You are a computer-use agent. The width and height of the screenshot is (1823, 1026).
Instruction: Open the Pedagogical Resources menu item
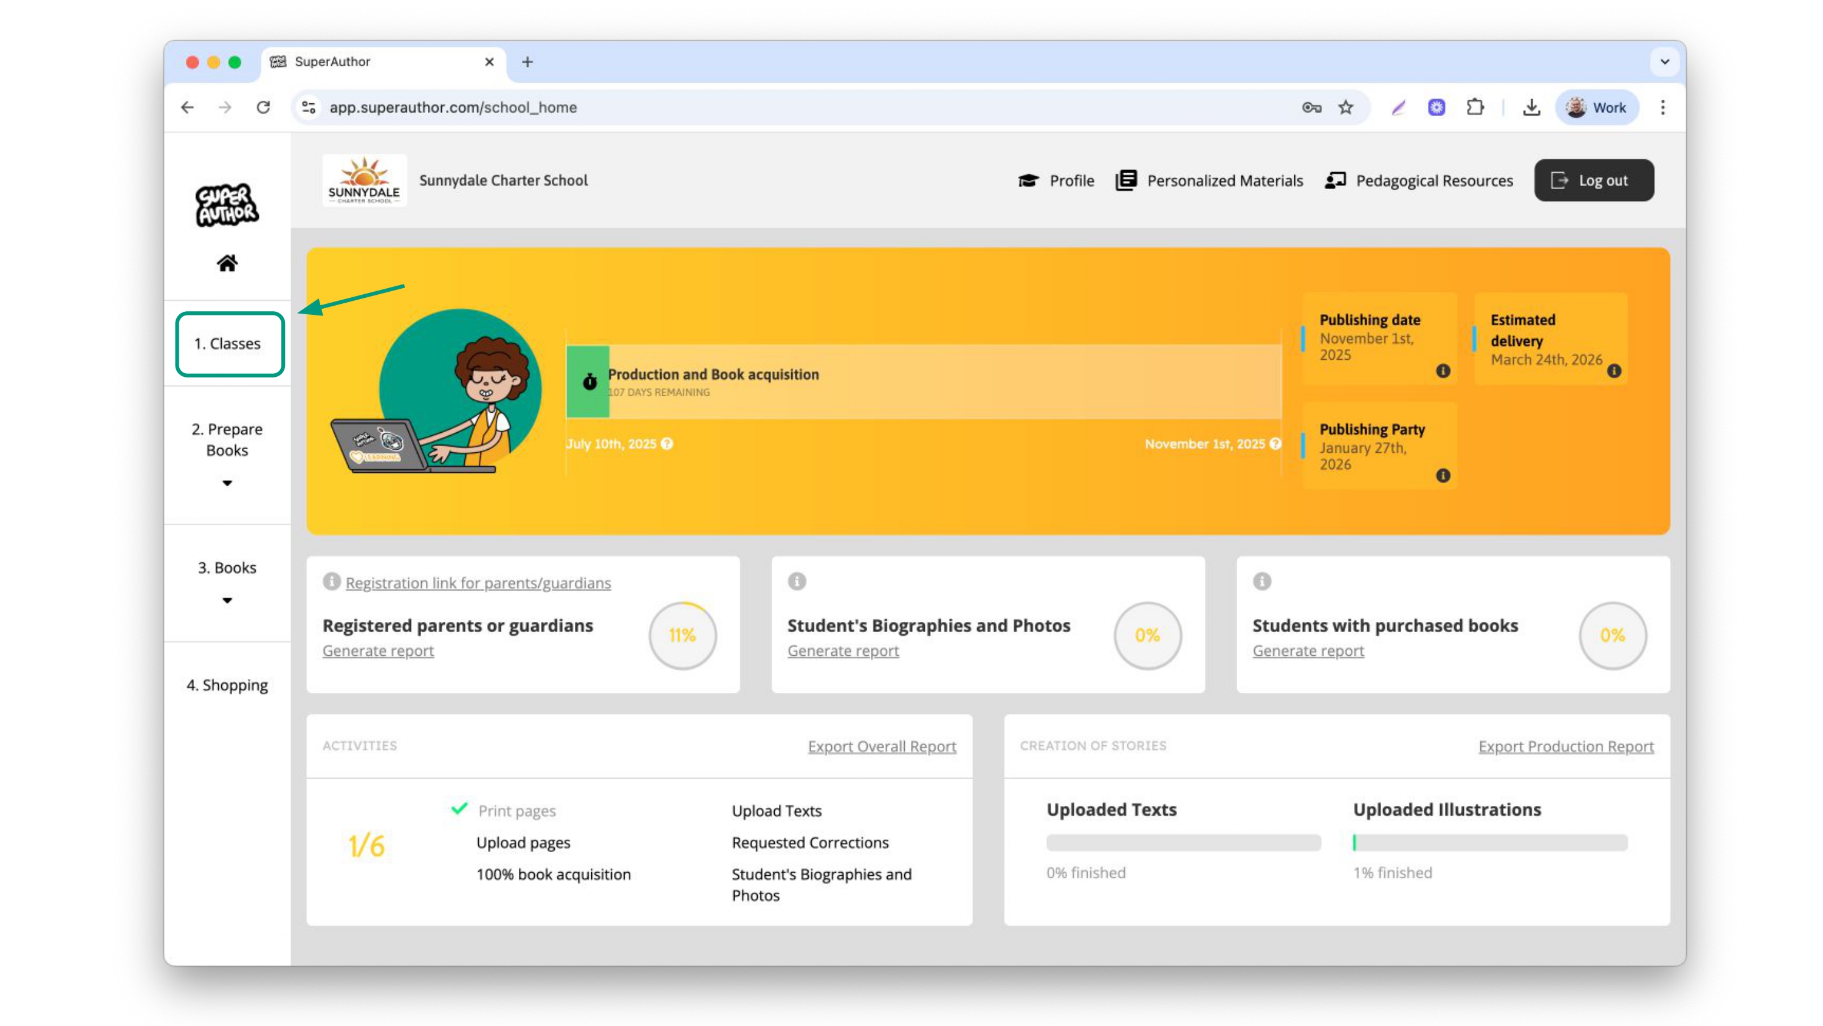click(1419, 181)
